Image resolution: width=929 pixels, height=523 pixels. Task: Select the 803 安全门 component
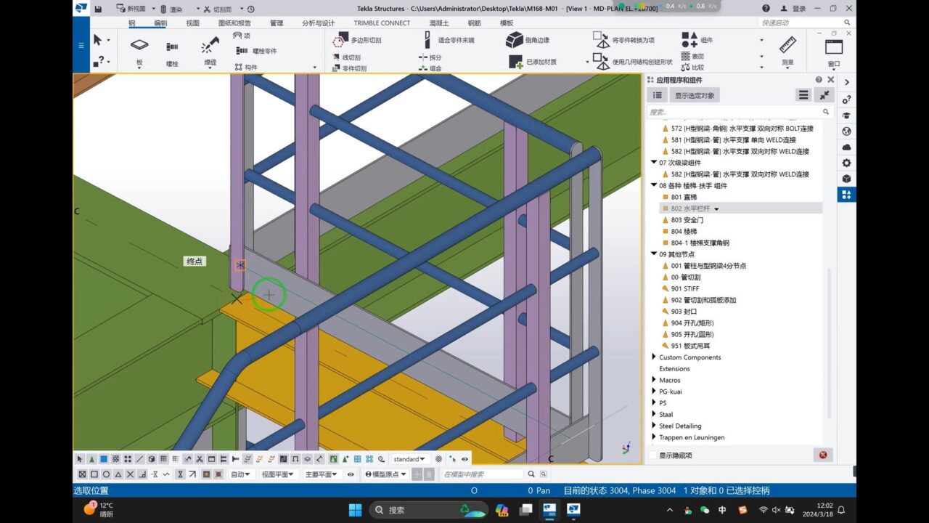tap(687, 220)
